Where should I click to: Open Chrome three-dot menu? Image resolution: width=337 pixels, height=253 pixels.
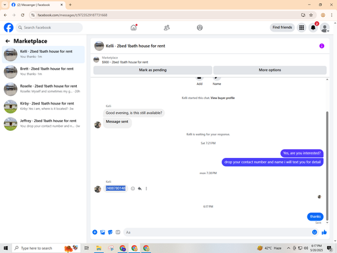click(x=332, y=15)
